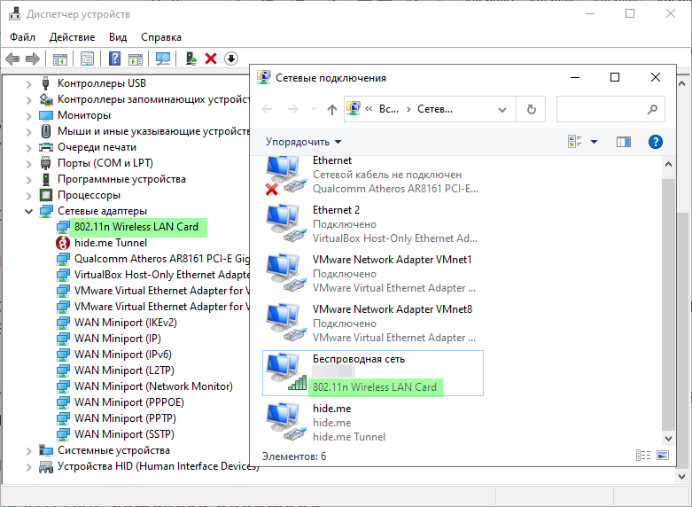Click the Network Connections vertical scrollbar thumb
692x507 pixels.
[x=668, y=304]
